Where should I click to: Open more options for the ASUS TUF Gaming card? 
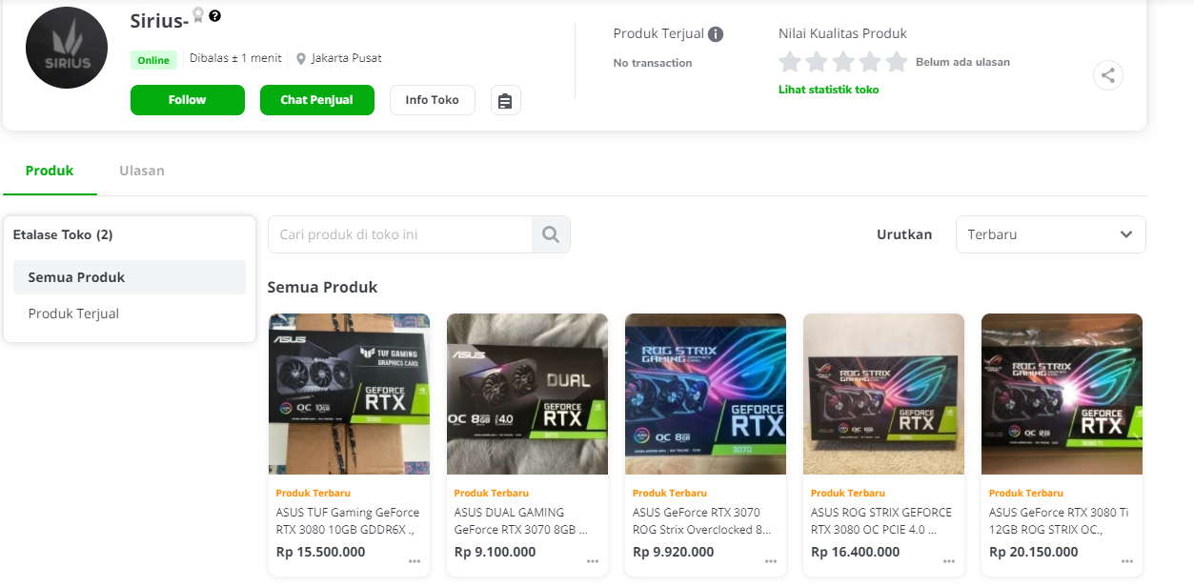(x=414, y=562)
